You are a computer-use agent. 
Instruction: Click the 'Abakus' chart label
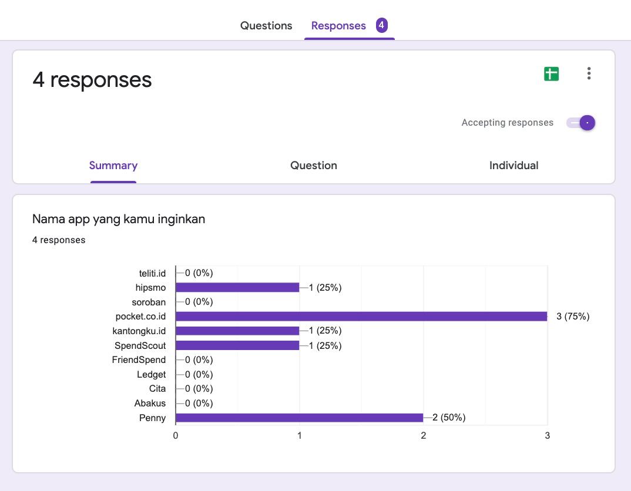tap(150, 403)
